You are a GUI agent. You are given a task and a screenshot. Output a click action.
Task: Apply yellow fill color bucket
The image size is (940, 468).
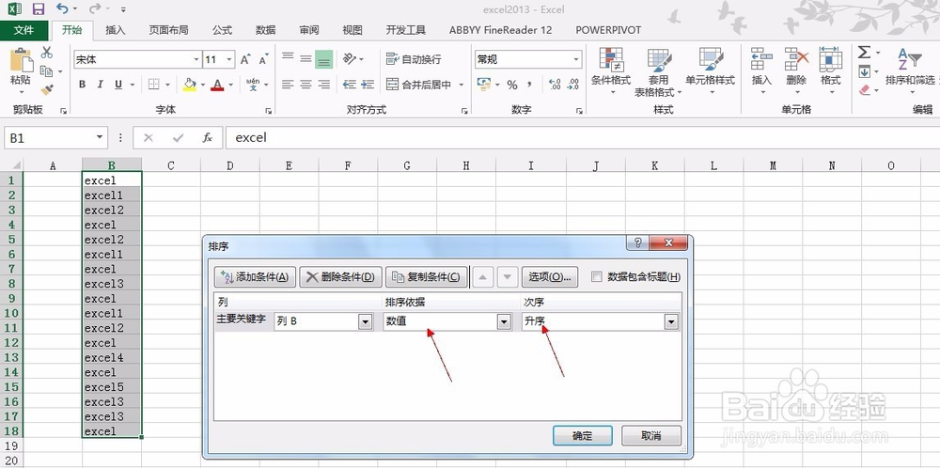(190, 85)
